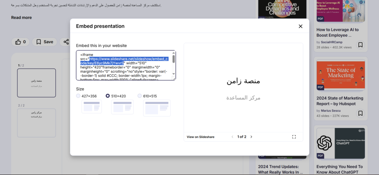379x175 pixels.
Task: Select the 427×356 embed size
Action: (78, 96)
